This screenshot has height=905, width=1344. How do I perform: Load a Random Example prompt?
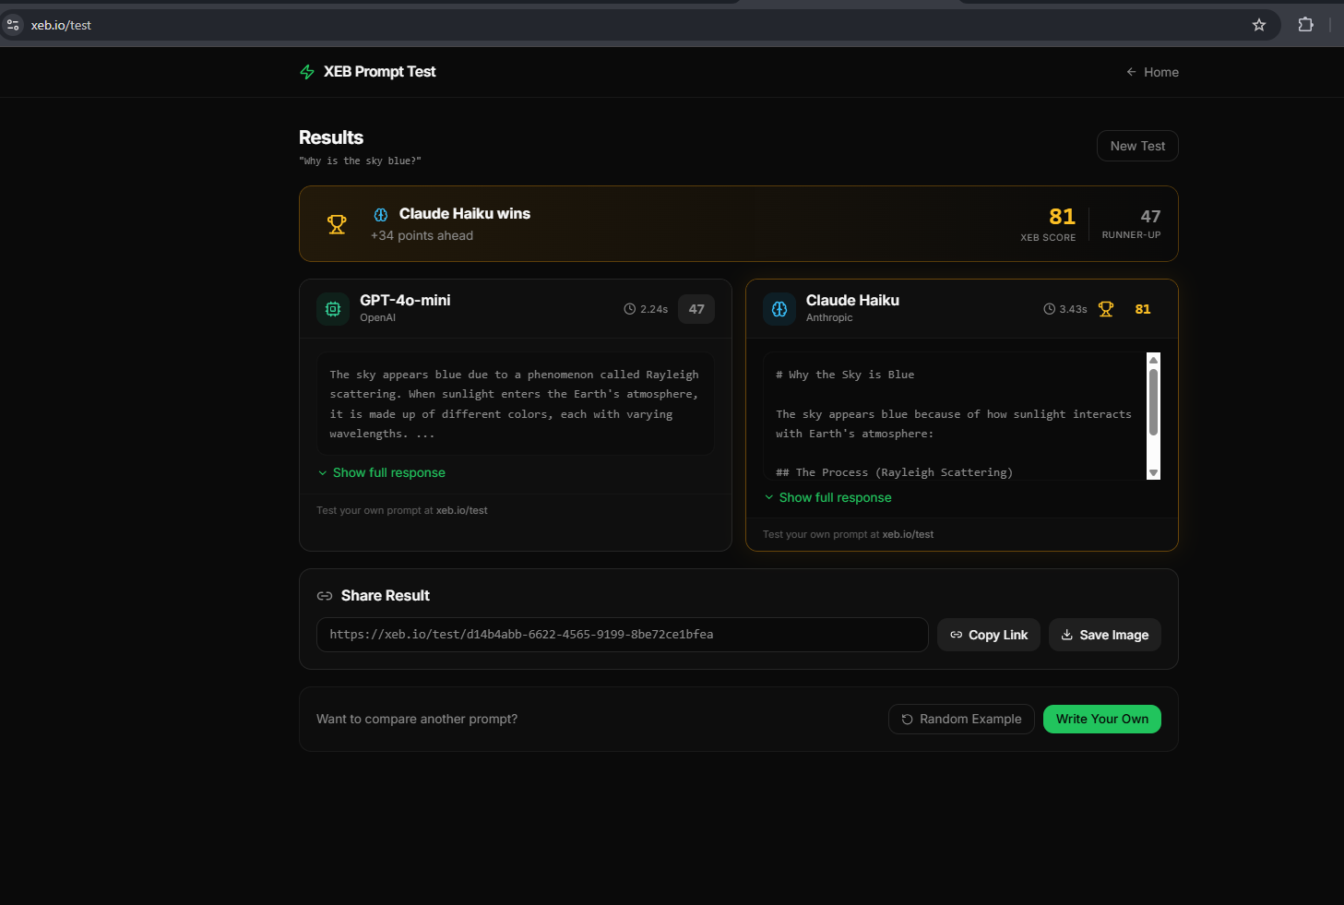960,719
